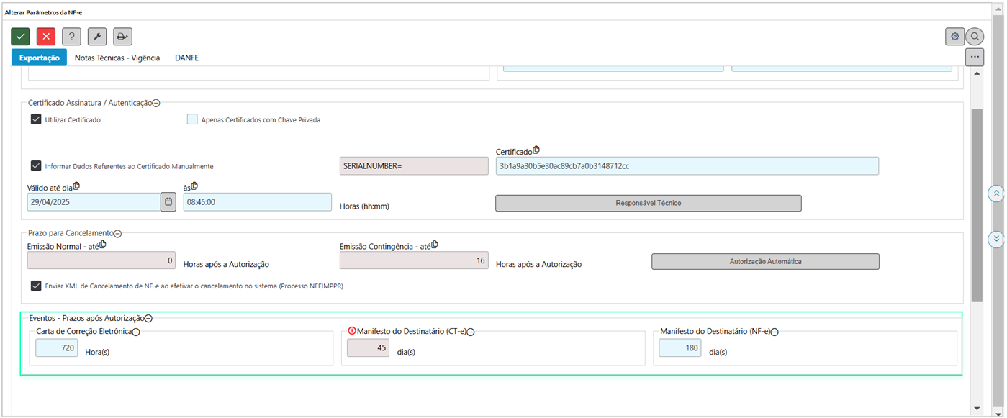Image resolution: width=1007 pixels, height=418 pixels.
Task: Toggle Enviar XML de Cancelamento de NF-e checkbox
Action: click(x=36, y=286)
